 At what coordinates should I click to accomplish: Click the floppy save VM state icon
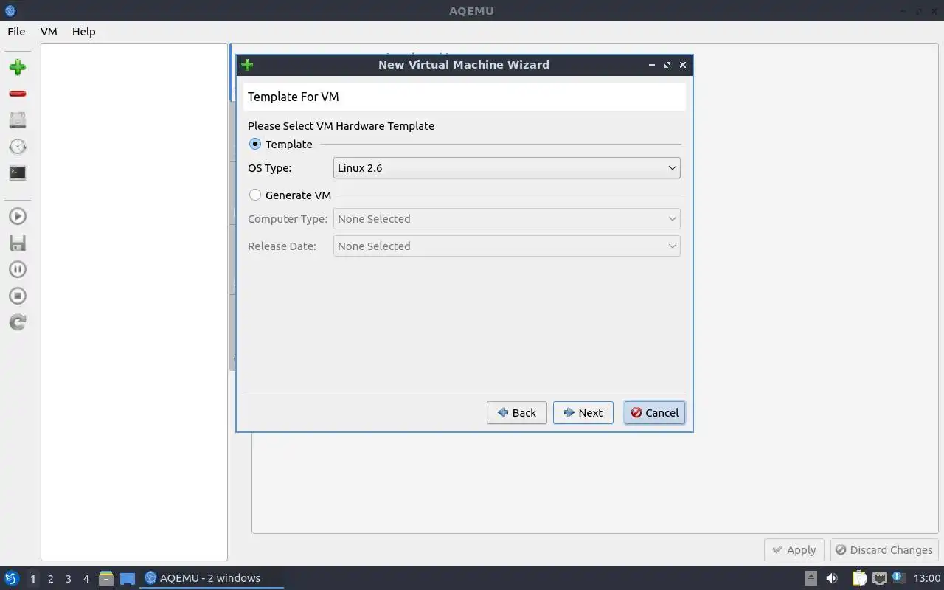(x=18, y=243)
